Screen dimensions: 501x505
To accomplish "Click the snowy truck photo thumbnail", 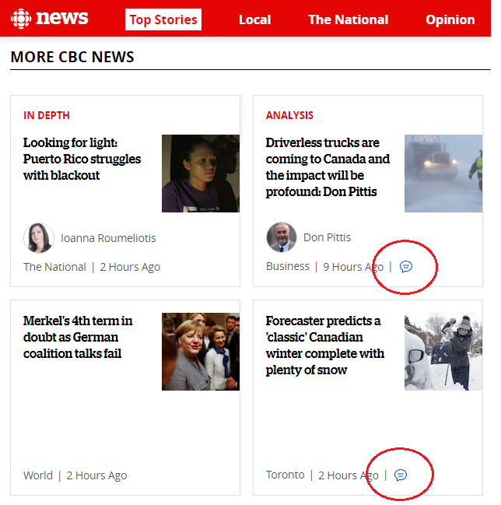I will click(x=443, y=174).
